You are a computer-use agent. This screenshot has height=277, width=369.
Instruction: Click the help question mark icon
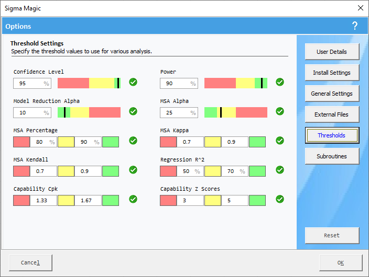click(355, 26)
